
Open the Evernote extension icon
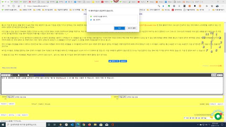[x=169, y=6]
